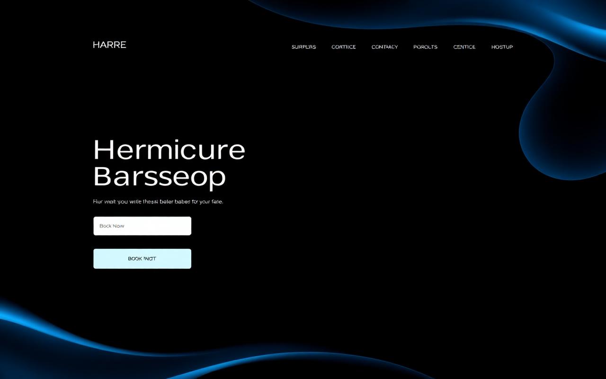
Task: Go to the CONTARCY navigation link
Action: [384, 47]
